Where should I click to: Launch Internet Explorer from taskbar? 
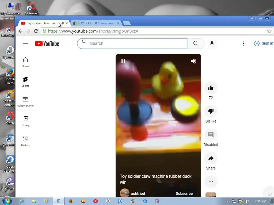coord(22,201)
